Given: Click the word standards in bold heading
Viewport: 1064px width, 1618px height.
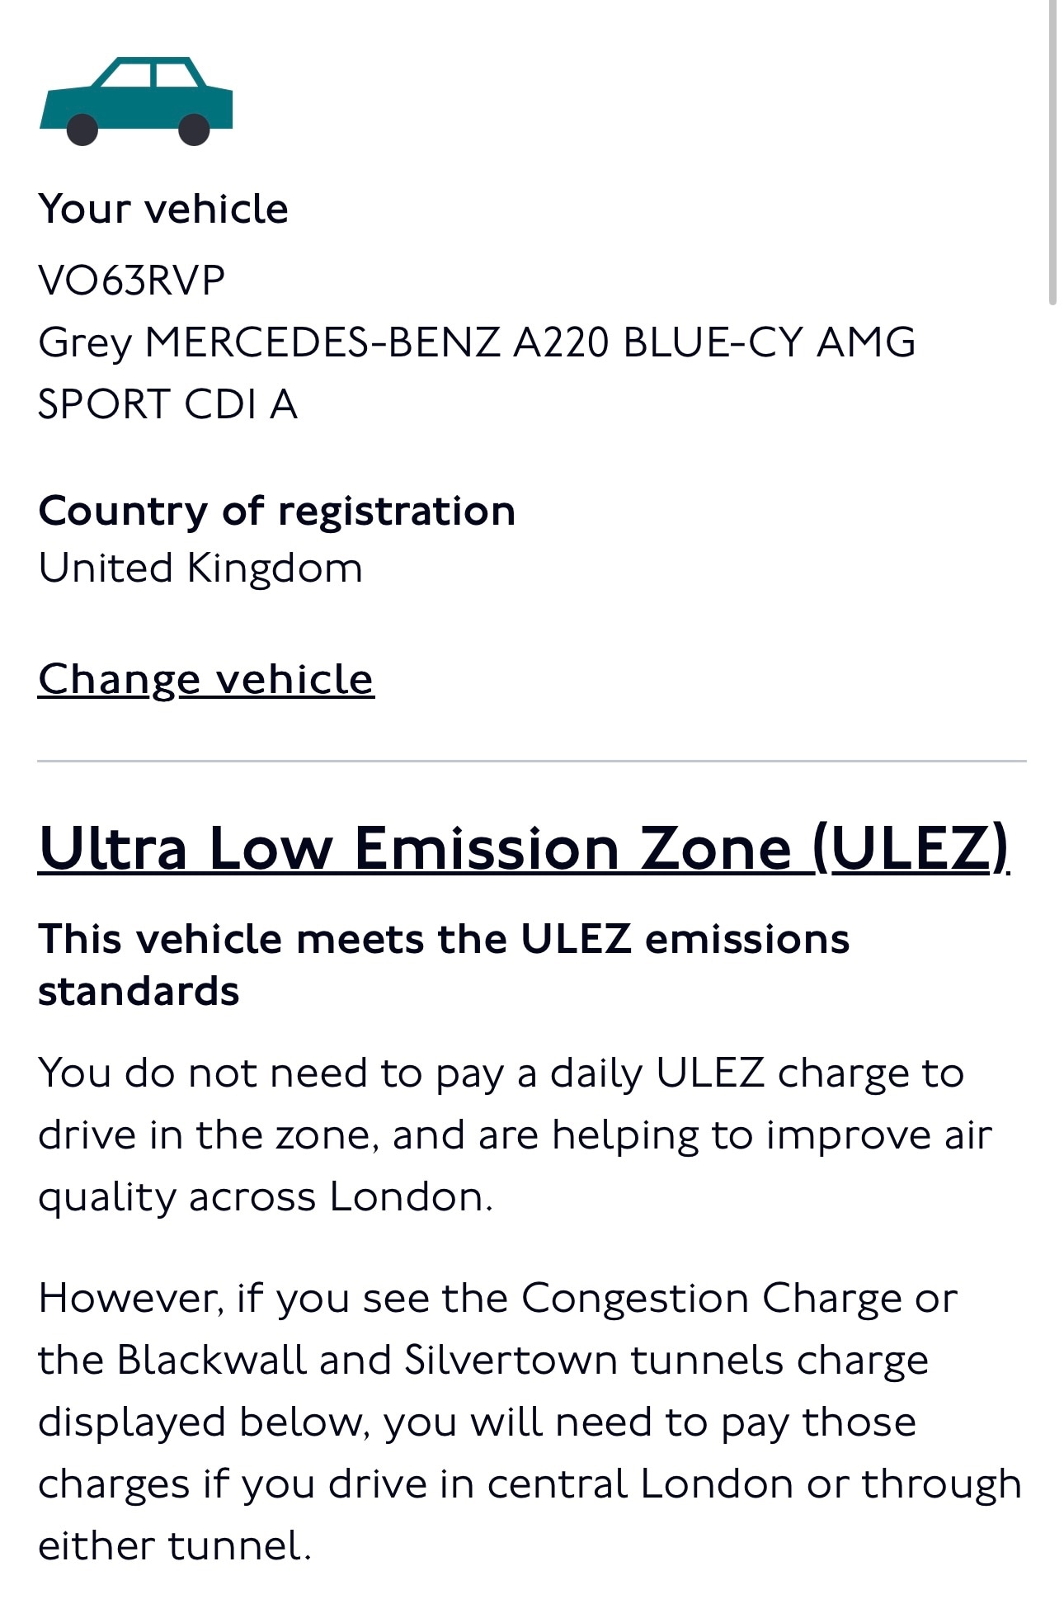Looking at the screenshot, I should pyautogui.click(x=139, y=992).
